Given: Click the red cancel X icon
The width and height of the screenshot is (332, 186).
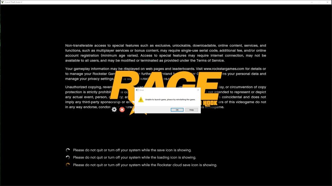Looking at the screenshot, I should coord(122,109).
